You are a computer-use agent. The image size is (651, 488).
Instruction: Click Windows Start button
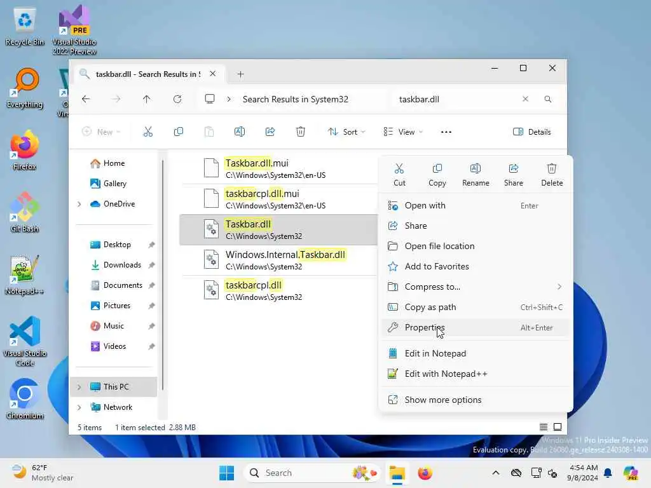pos(227,473)
